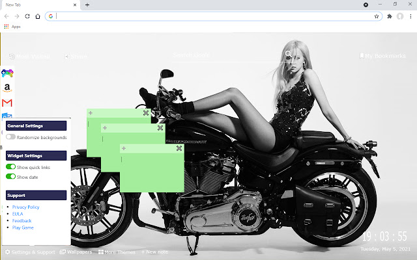Image resolution: width=417 pixels, height=260 pixels.
Task: Add note using middle note's plus
Action: [105, 128]
